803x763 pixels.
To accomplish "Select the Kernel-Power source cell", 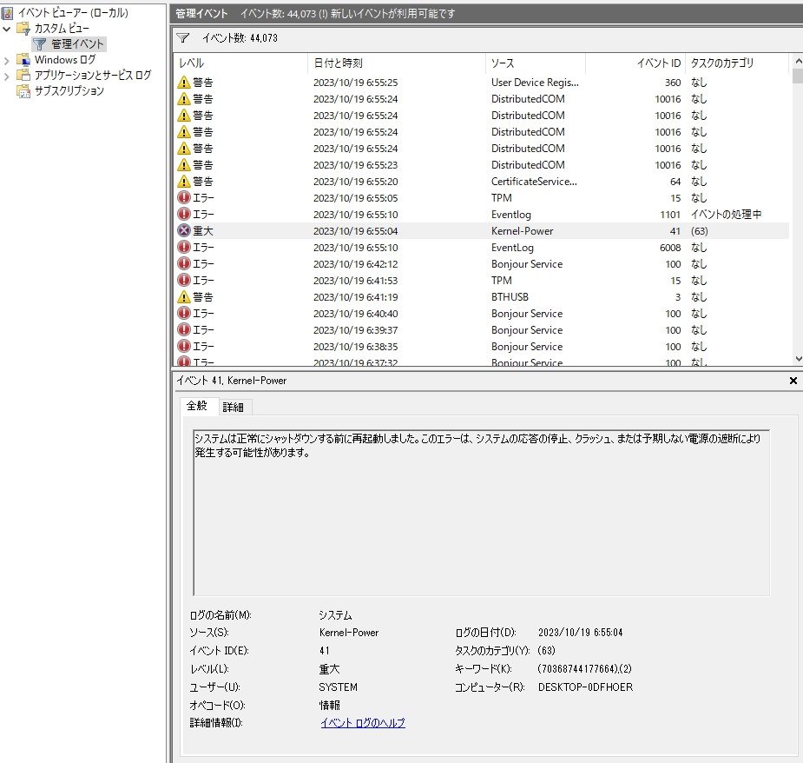I will pyautogui.click(x=522, y=231).
